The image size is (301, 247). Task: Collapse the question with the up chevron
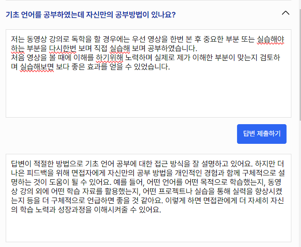click(x=286, y=13)
